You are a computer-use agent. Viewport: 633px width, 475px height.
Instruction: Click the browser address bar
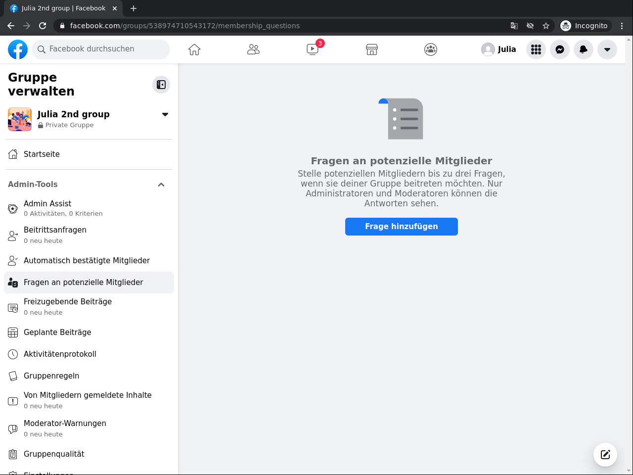pos(283,26)
